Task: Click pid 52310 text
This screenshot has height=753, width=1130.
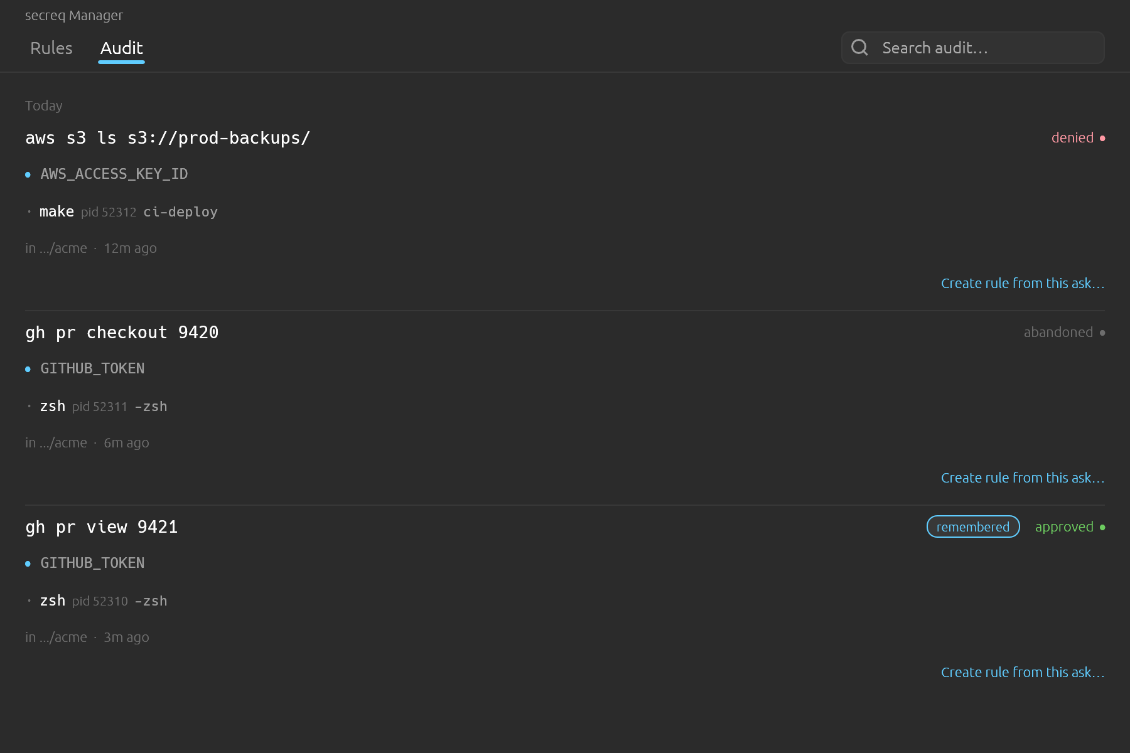Action: [100, 601]
